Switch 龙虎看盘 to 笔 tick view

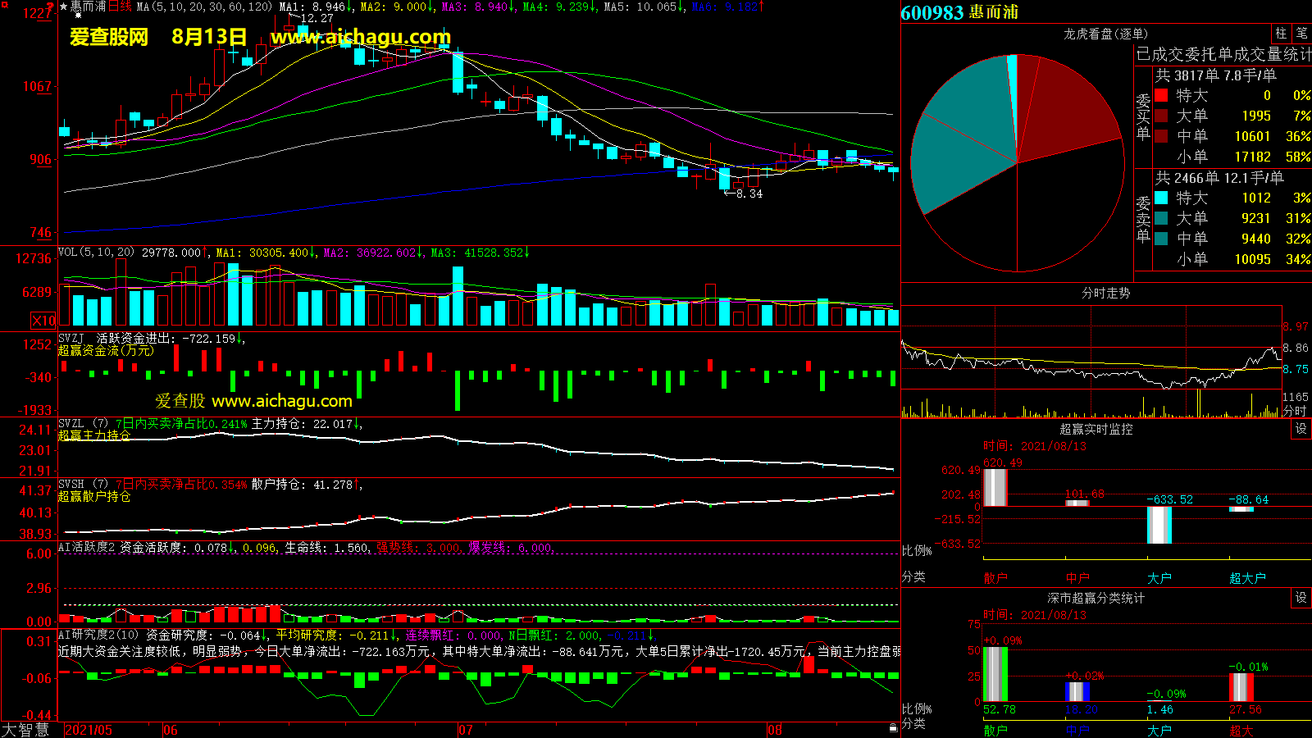pos(1301,33)
